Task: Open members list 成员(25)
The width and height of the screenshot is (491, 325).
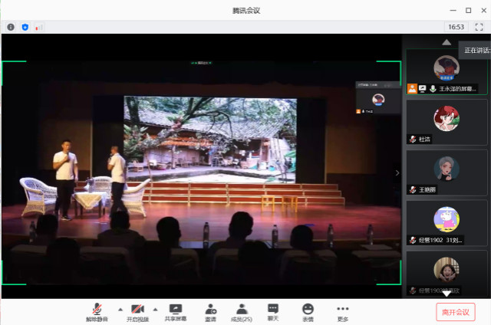Action: coord(242,312)
